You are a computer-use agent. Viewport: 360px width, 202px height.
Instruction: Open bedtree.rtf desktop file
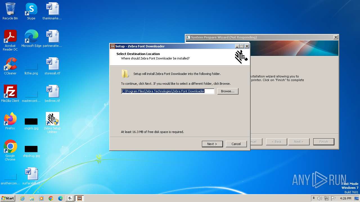(52, 93)
